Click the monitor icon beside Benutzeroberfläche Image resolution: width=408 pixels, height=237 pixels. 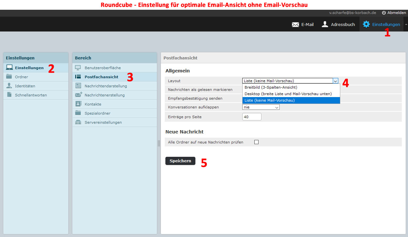tap(78, 68)
